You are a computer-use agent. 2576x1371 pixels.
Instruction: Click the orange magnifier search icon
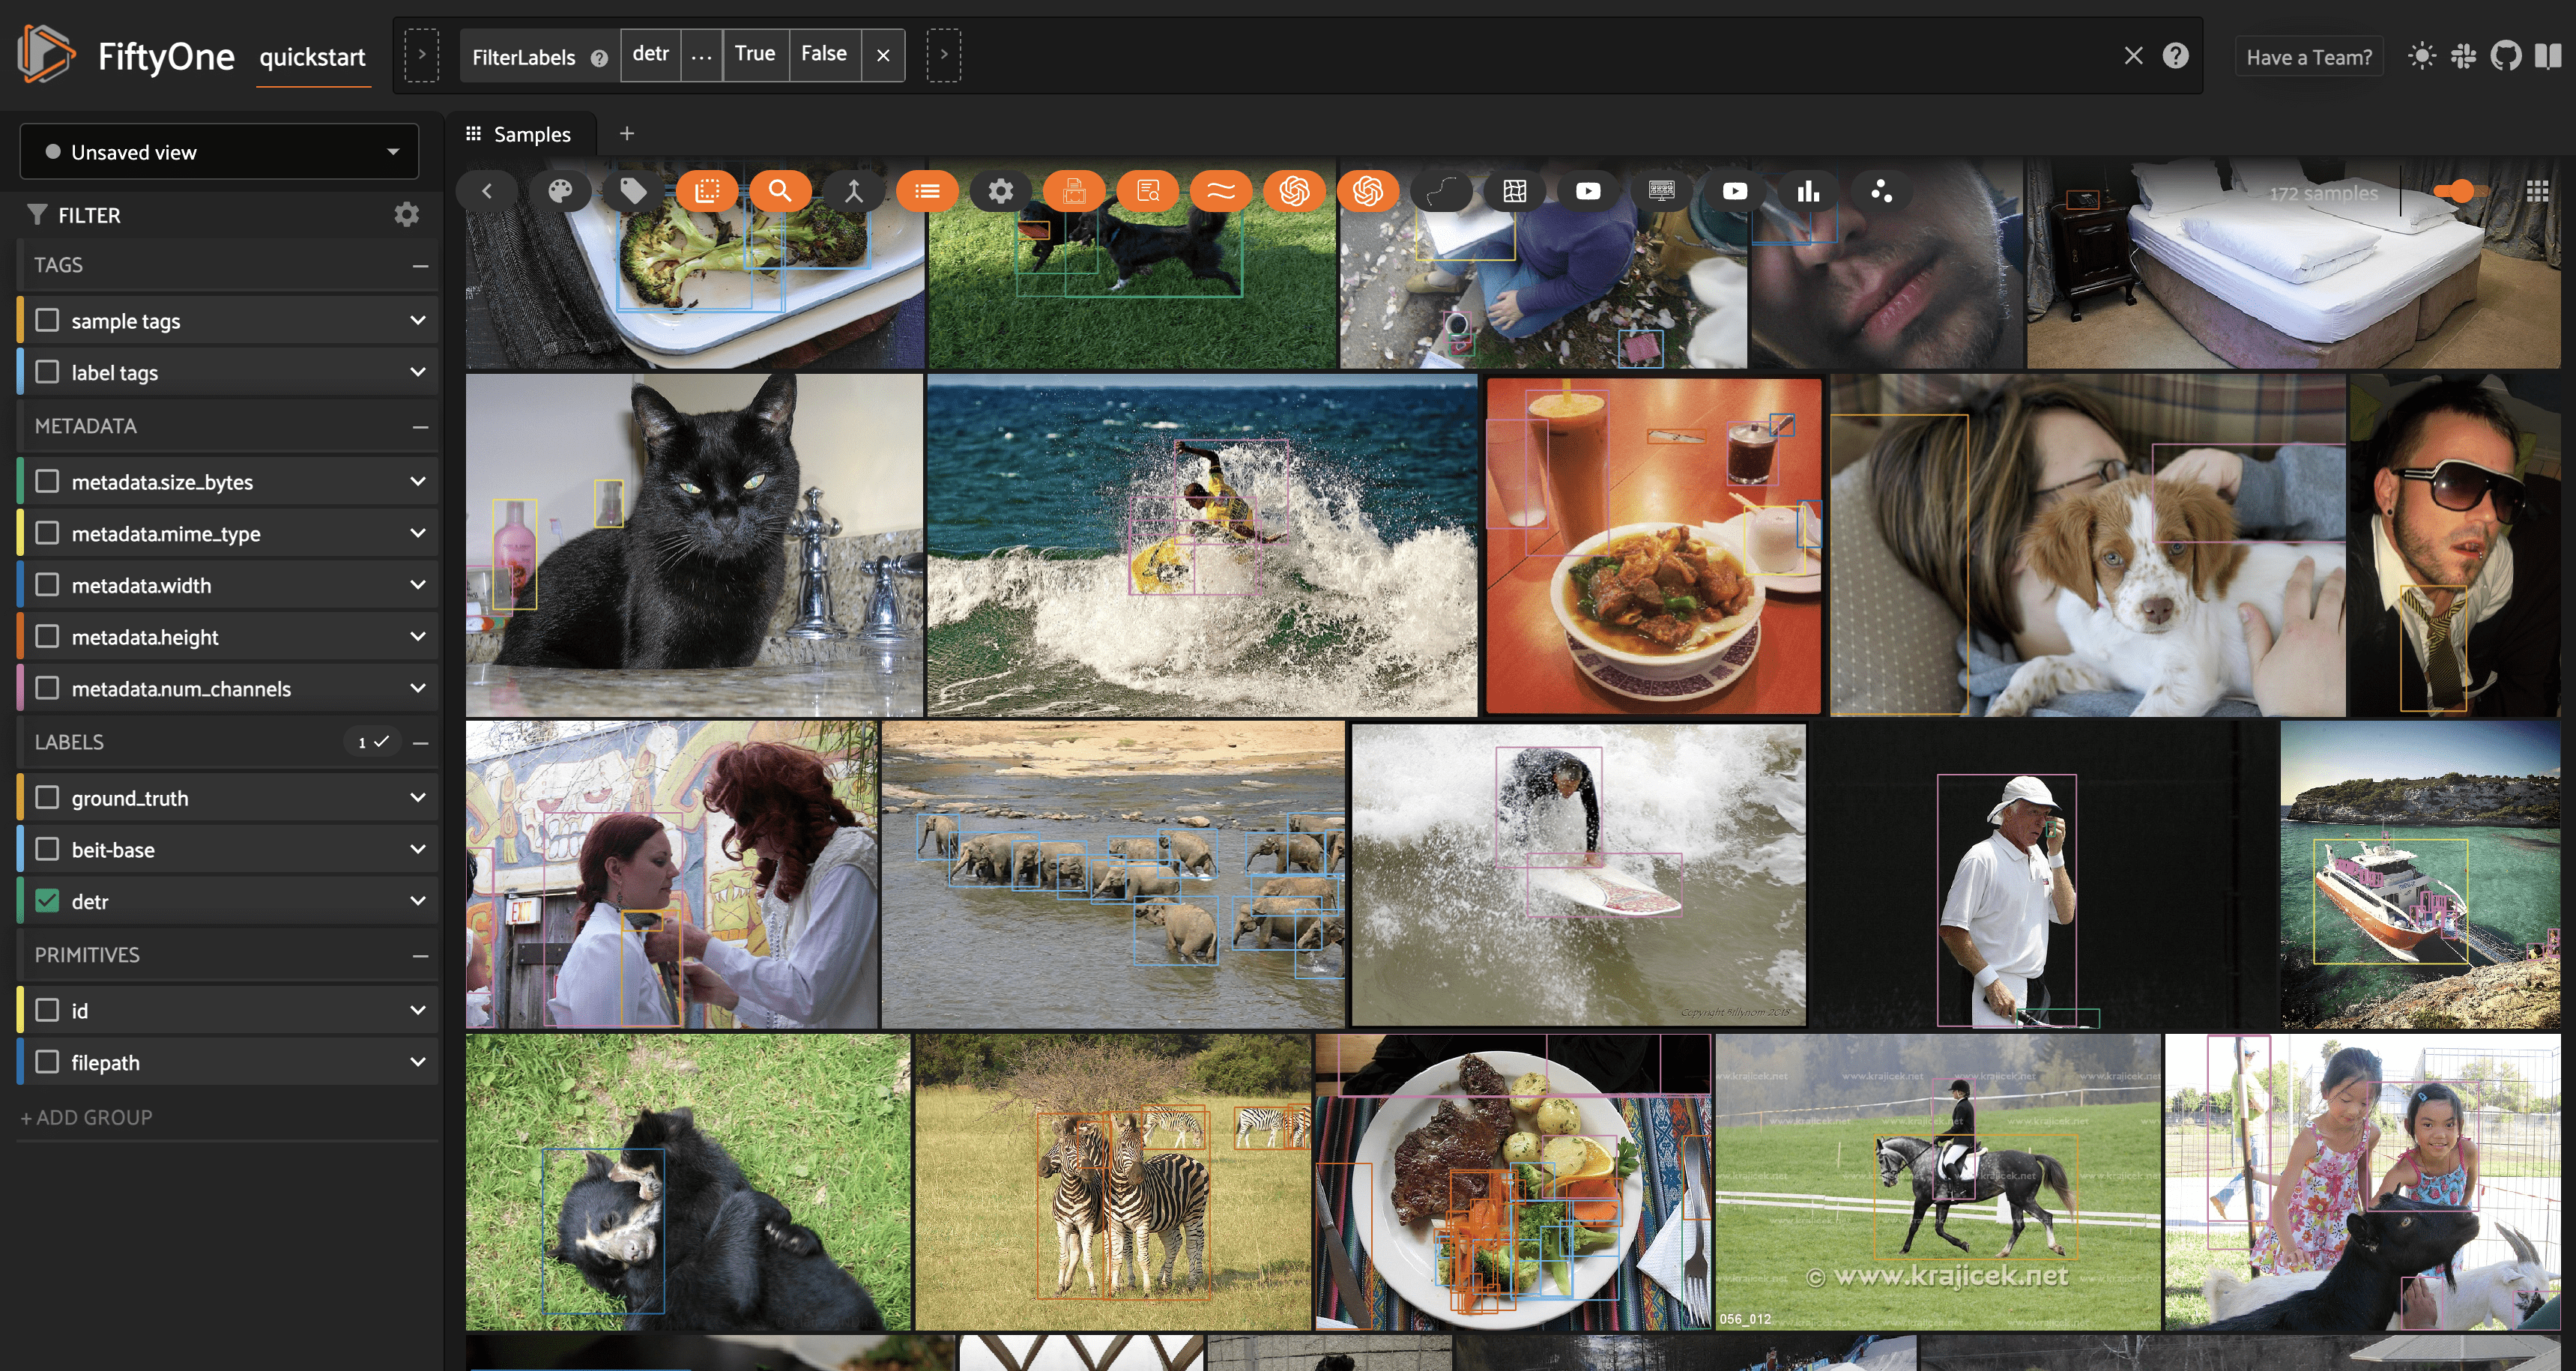[780, 191]
